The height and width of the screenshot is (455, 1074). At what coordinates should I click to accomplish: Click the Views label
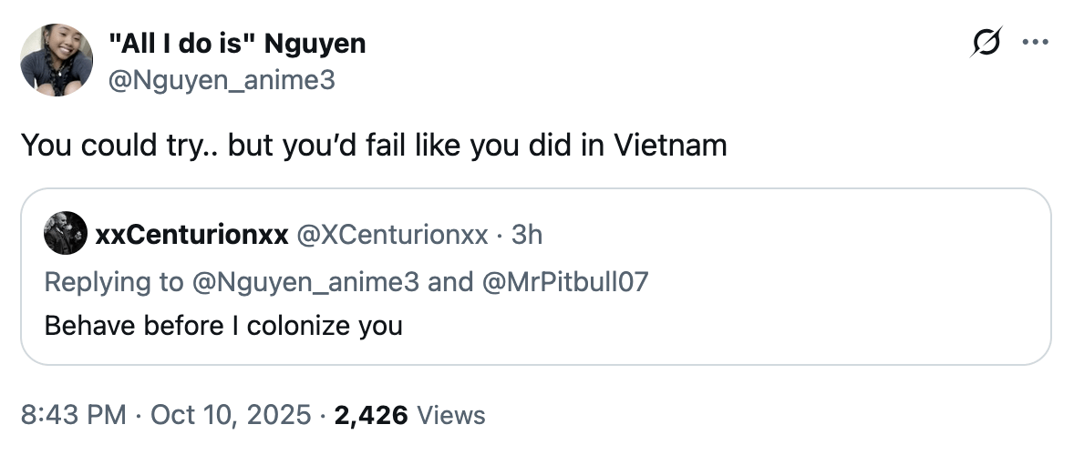click(x=450, y=415)
